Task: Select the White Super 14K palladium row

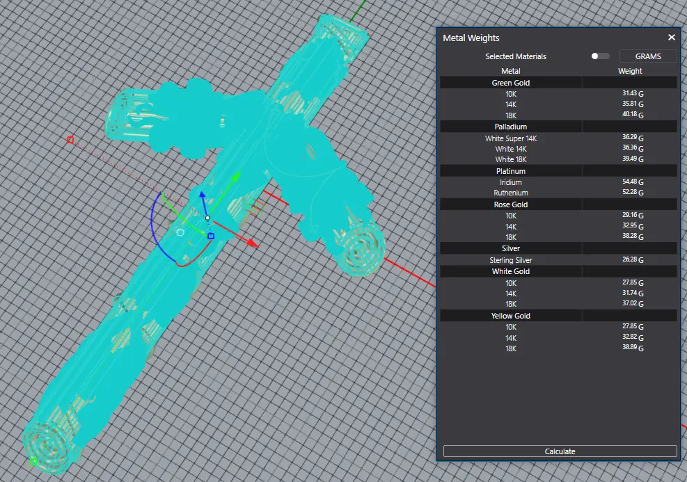Action: 511,138
